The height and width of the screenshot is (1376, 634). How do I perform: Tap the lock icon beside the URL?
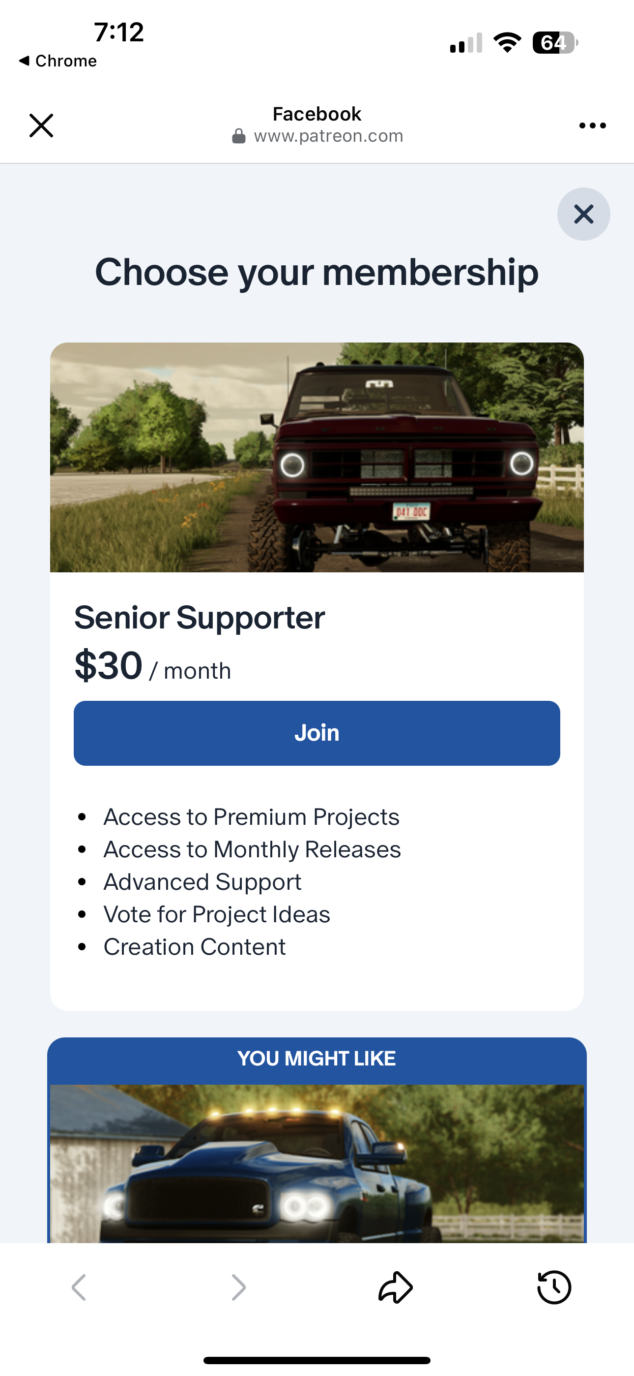point(238,136)
